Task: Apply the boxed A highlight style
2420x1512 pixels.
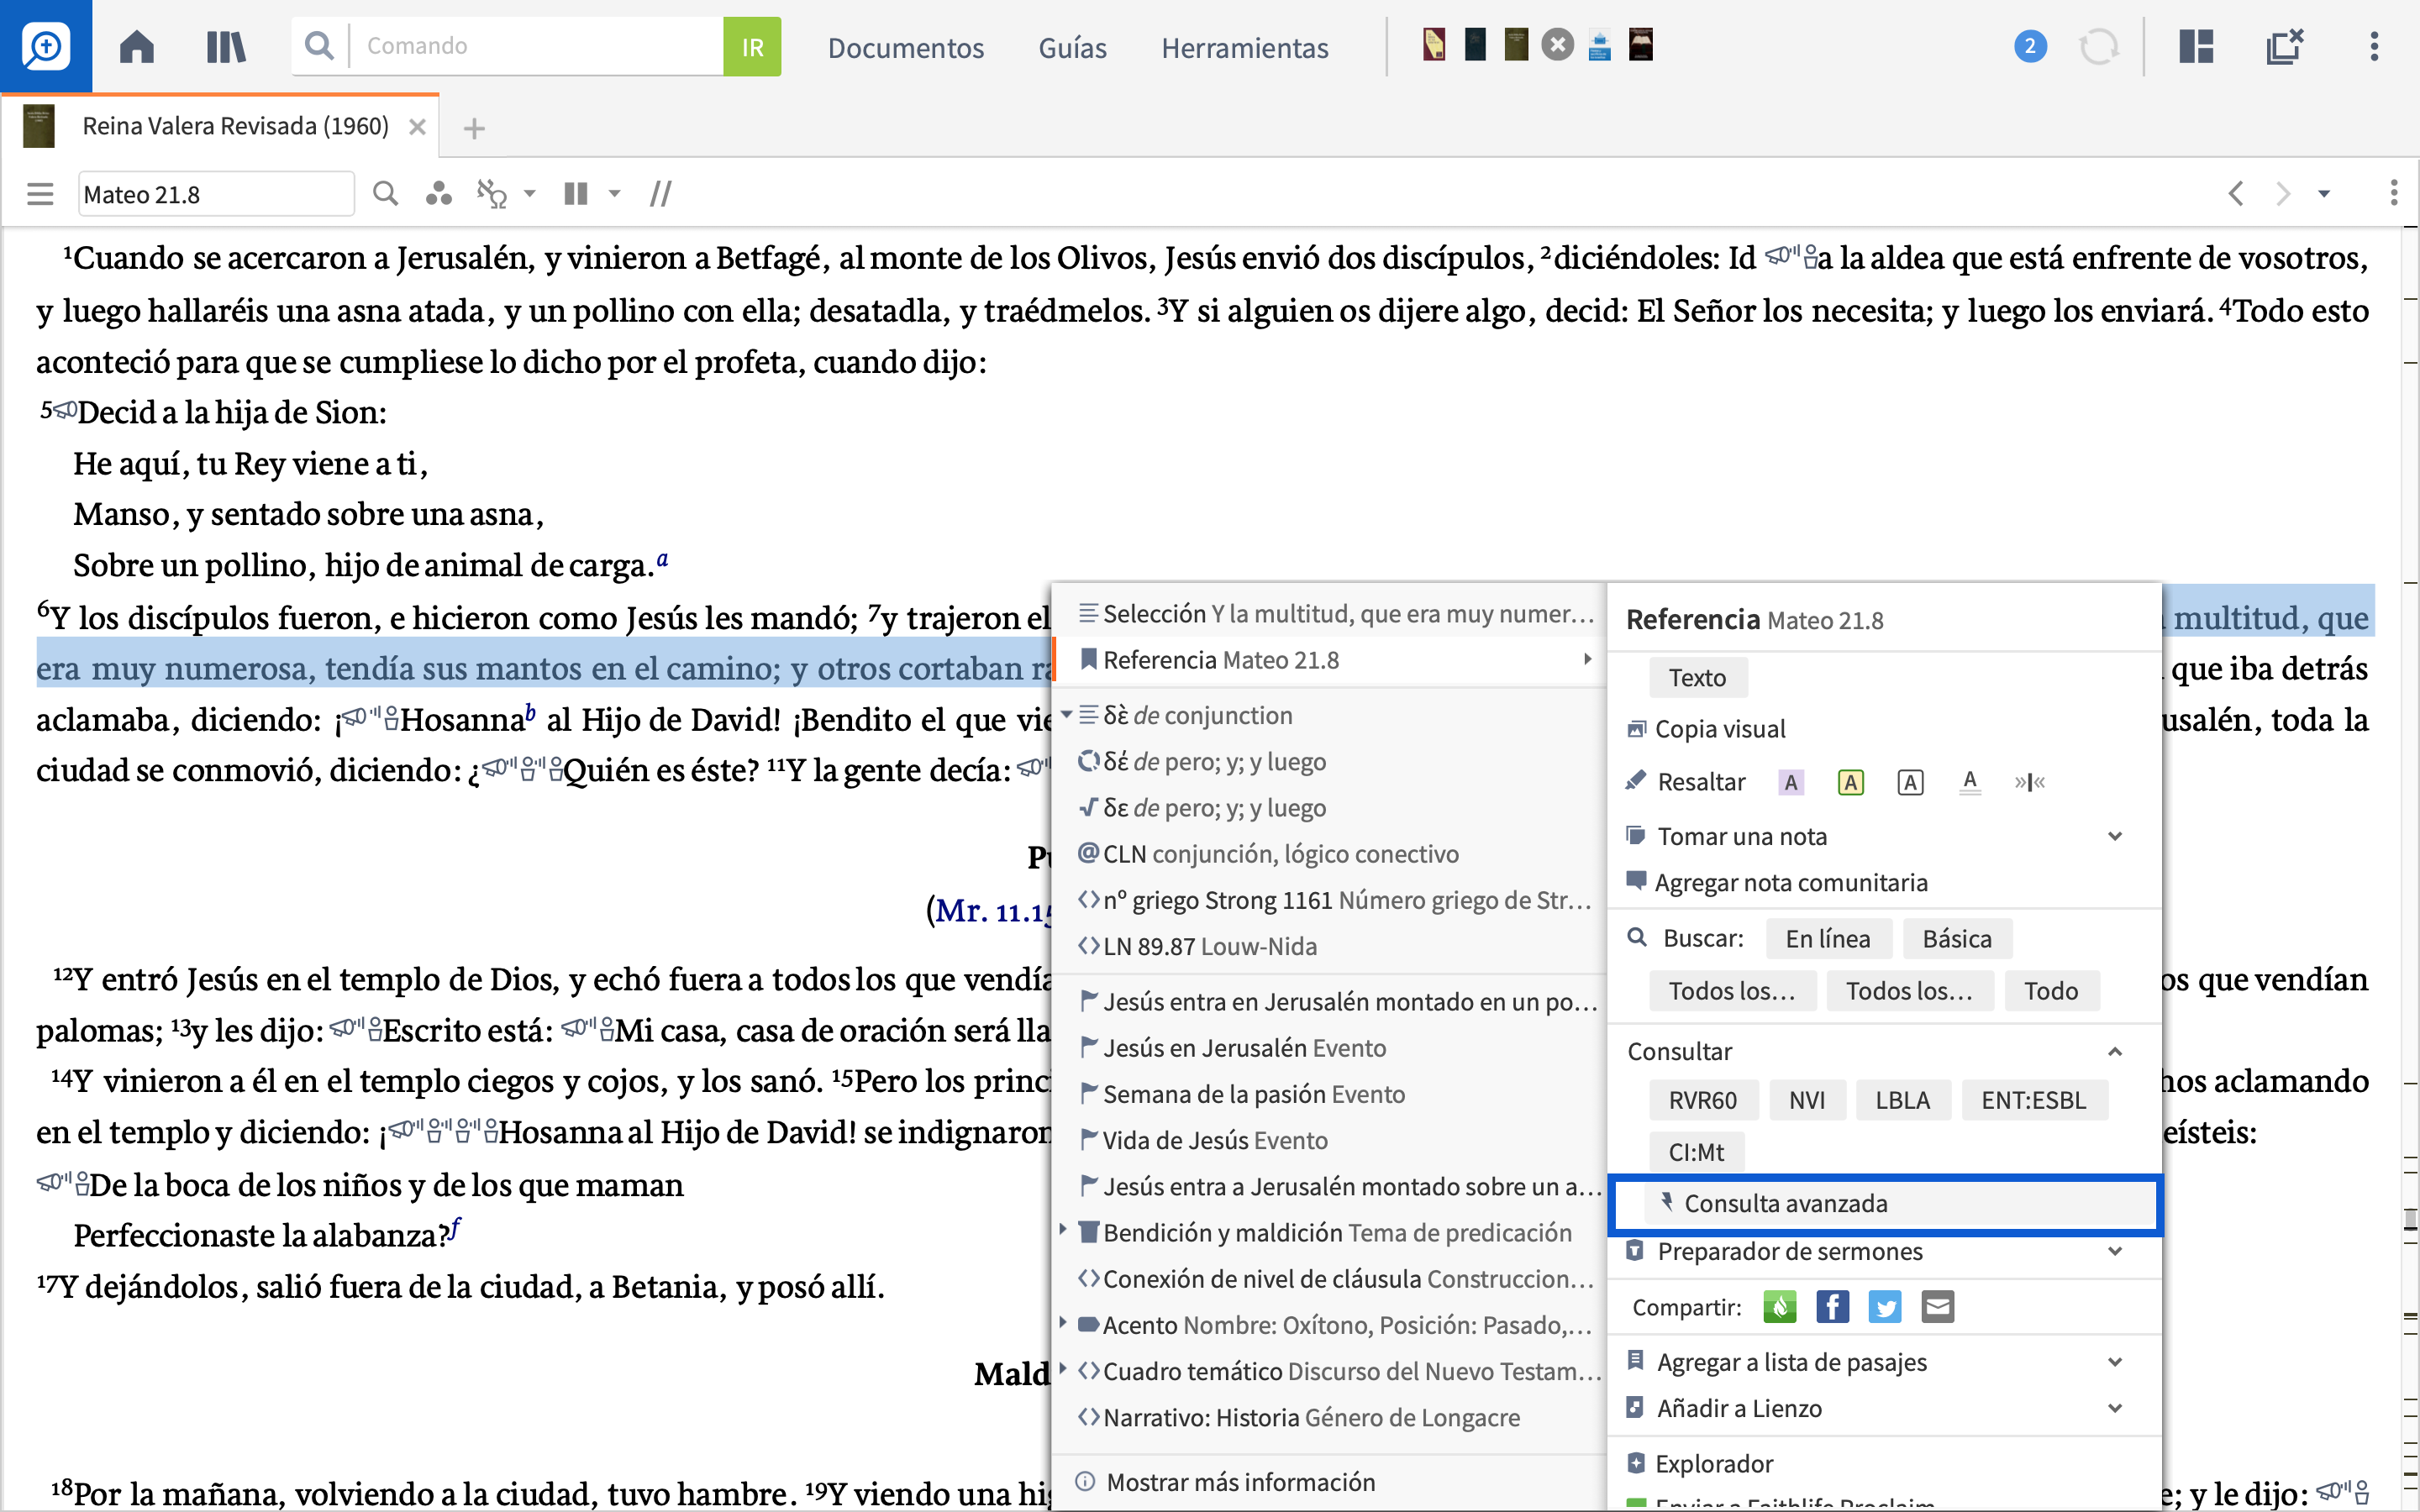Action: (1910, 782)
